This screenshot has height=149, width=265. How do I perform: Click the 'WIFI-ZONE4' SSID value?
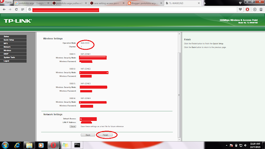[86, 98]
